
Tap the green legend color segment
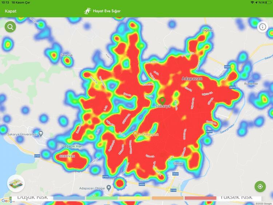[102, 198]
